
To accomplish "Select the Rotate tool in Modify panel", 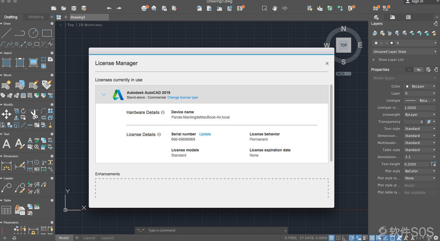I will (x=23, y=111).
